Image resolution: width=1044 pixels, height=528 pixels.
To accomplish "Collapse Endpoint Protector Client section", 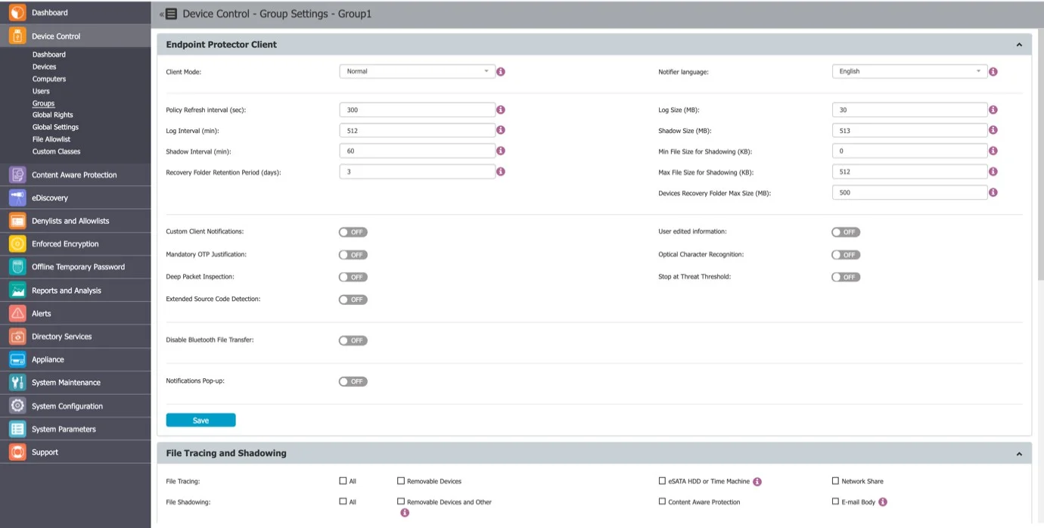I will [1019, 45].
